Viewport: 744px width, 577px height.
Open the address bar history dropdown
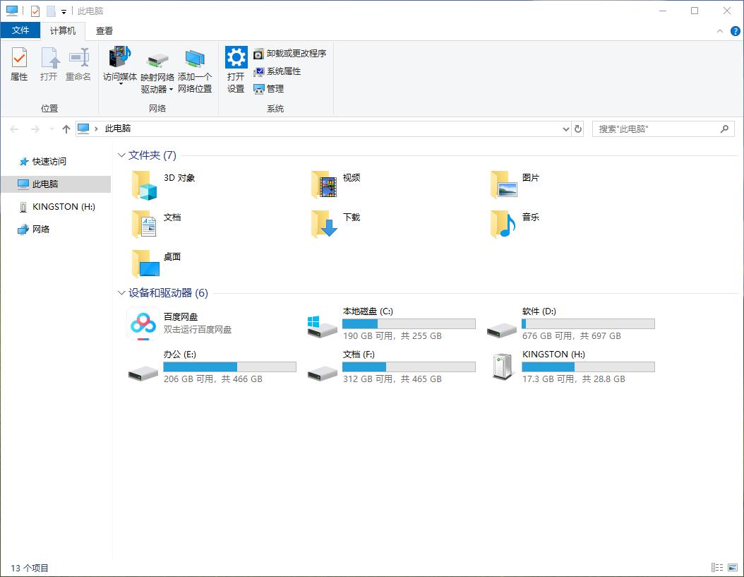point(565,129)
